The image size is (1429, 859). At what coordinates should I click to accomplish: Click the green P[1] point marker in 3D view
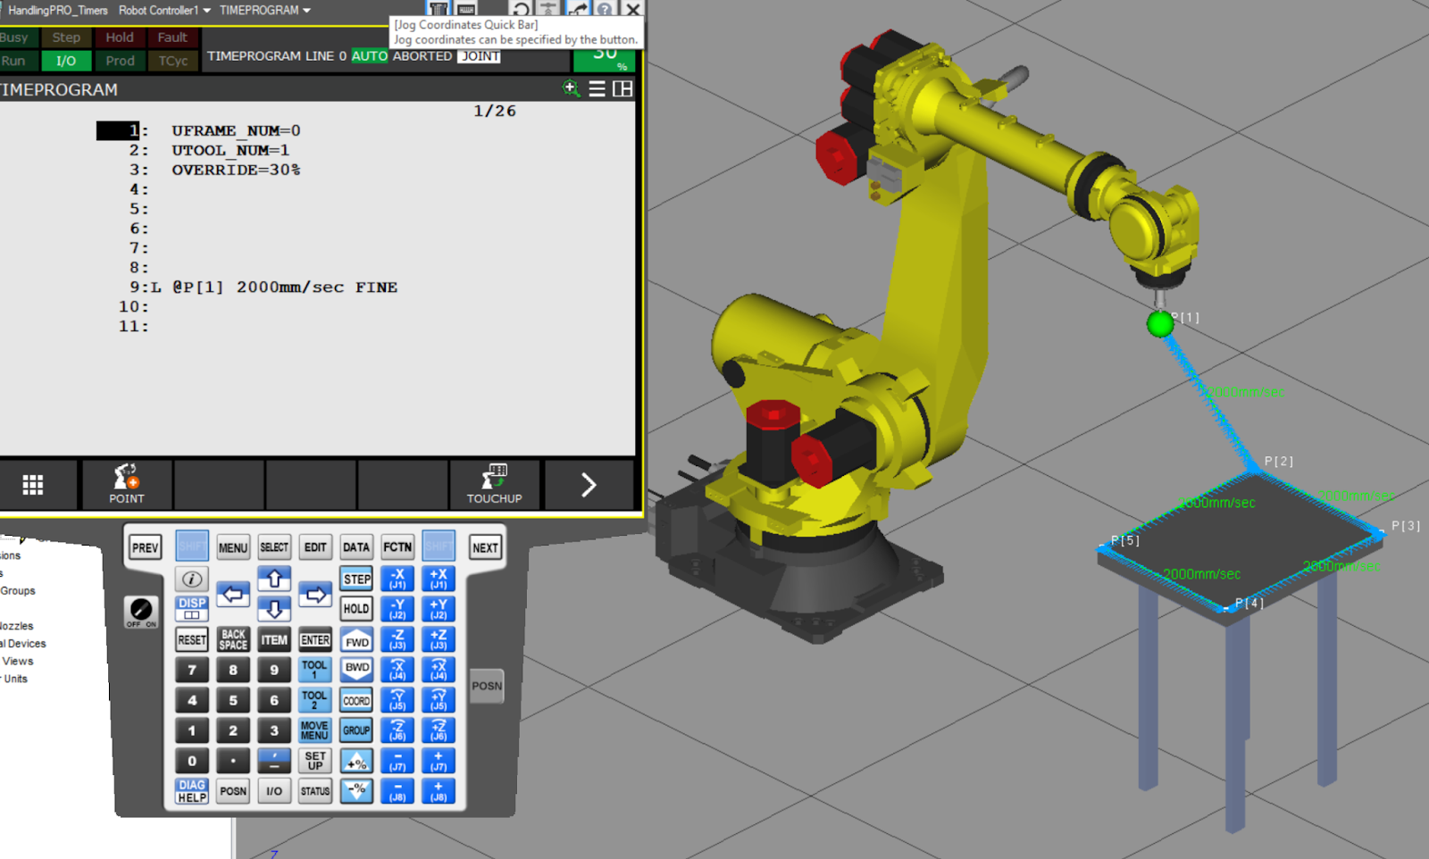1160,323
